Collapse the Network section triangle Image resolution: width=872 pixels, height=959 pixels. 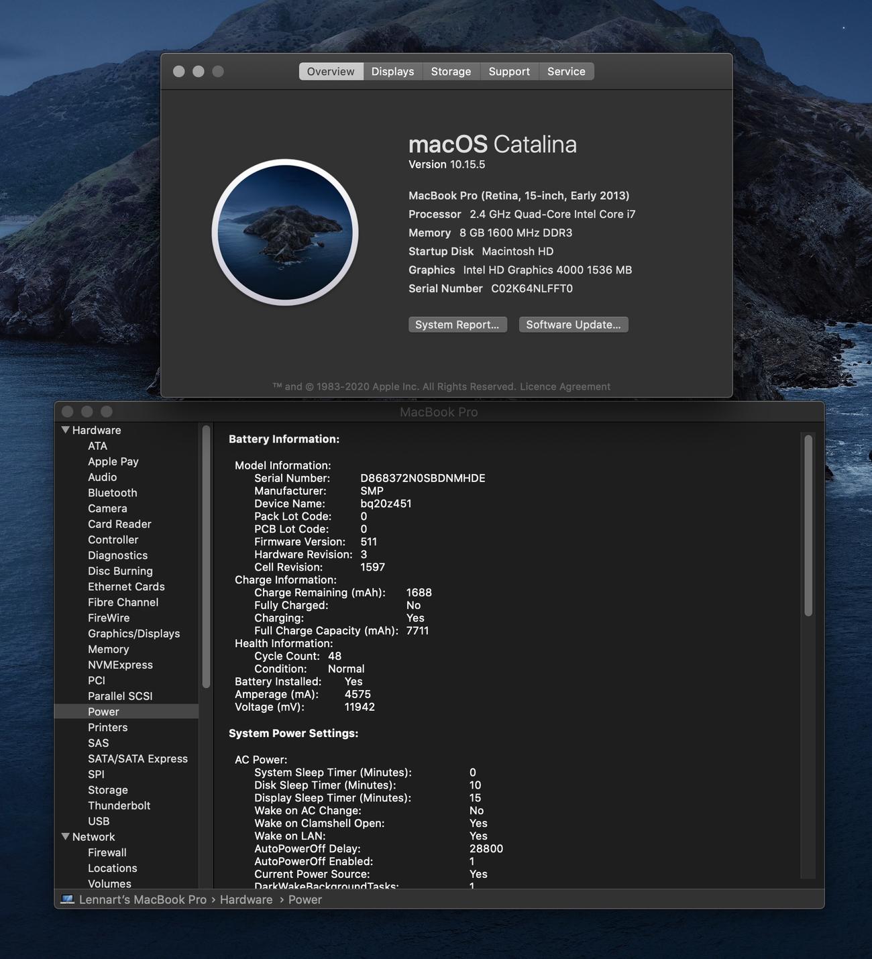click(65, 836)
